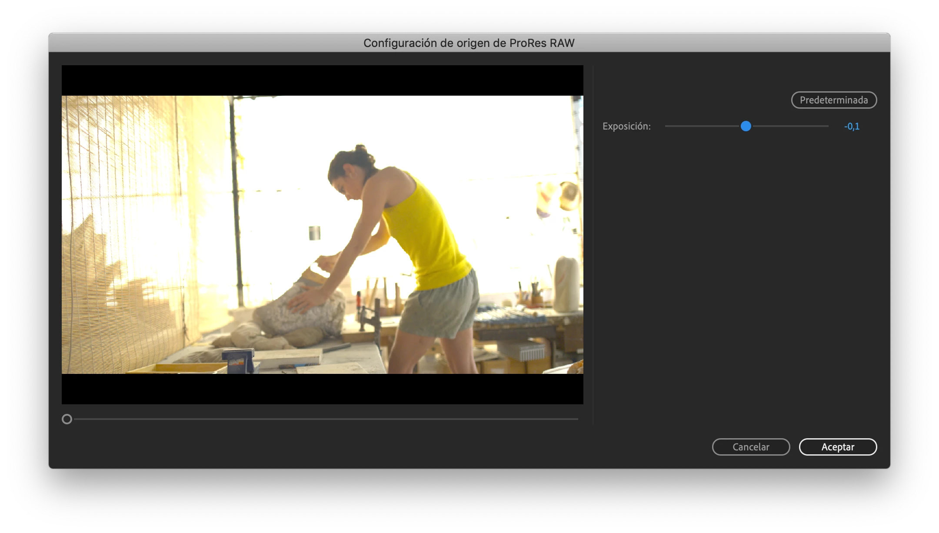This screenshot has width=939, height=533.
Task: Click the dialog title bar 'Configuración de origen'
Action: (469, 43)
